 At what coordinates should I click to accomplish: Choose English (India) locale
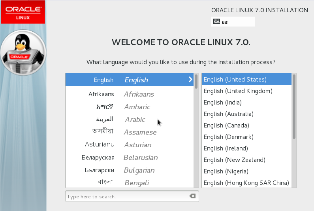pyautogui.click(x=246, y=103)
